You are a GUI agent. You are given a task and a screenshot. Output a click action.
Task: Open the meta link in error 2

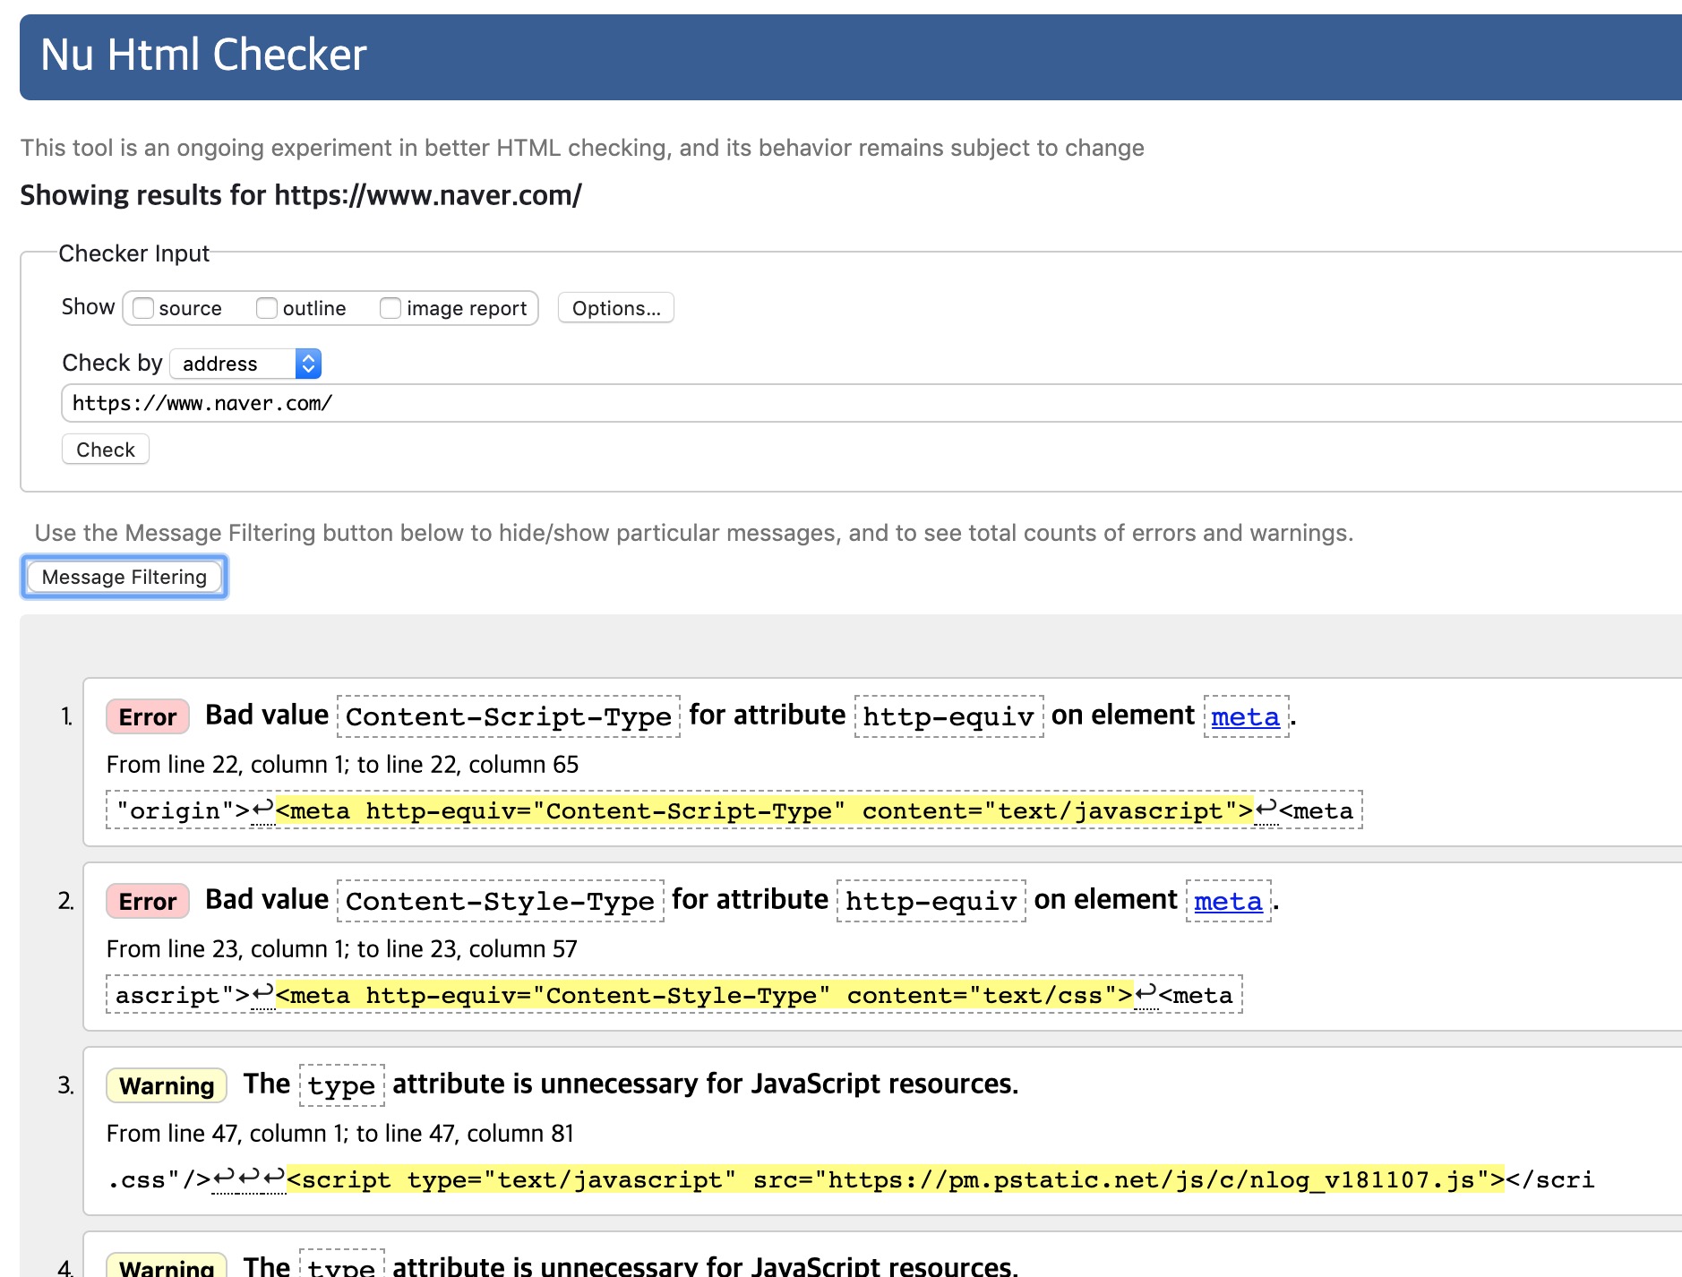[1228, 901]
